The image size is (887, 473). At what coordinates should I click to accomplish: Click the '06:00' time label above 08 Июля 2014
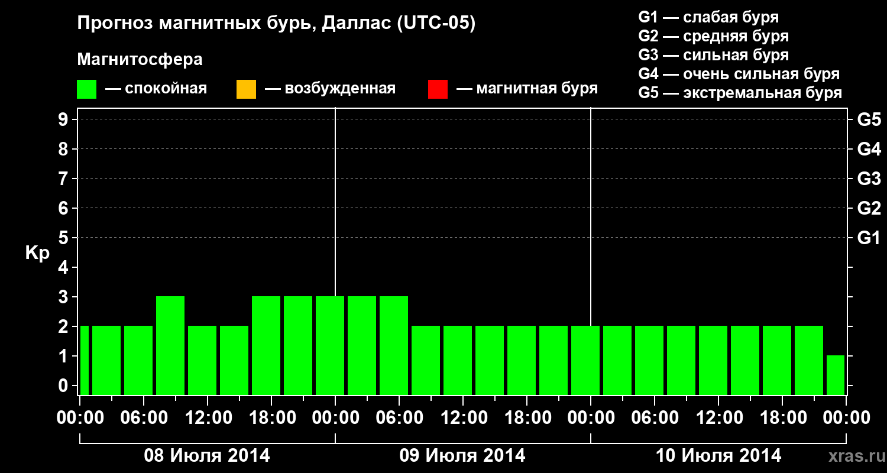click(144, 418)
